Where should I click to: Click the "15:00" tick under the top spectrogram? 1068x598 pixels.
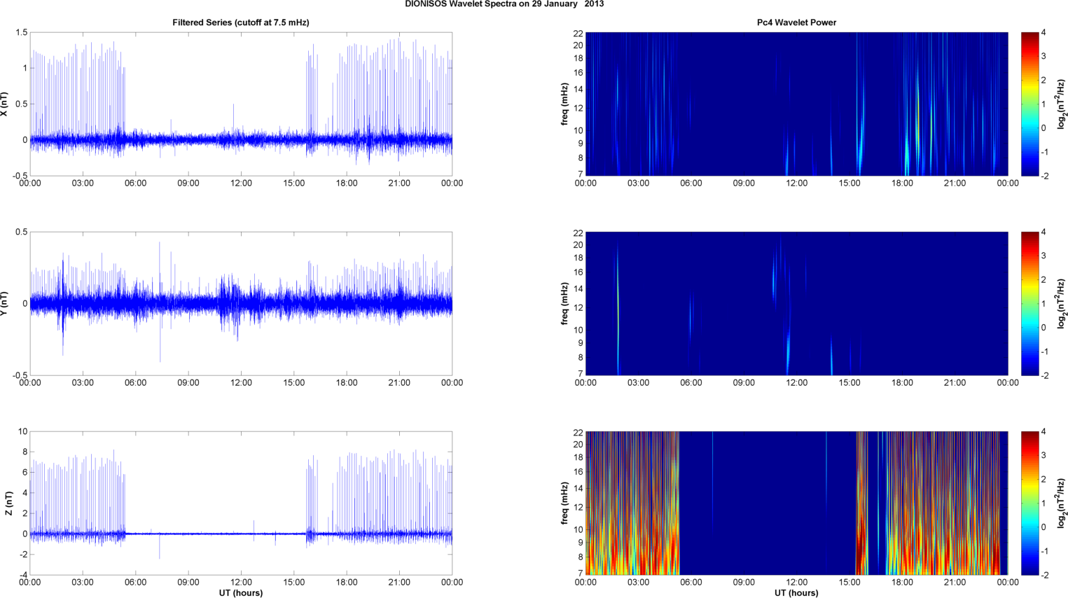pos(849,183)
